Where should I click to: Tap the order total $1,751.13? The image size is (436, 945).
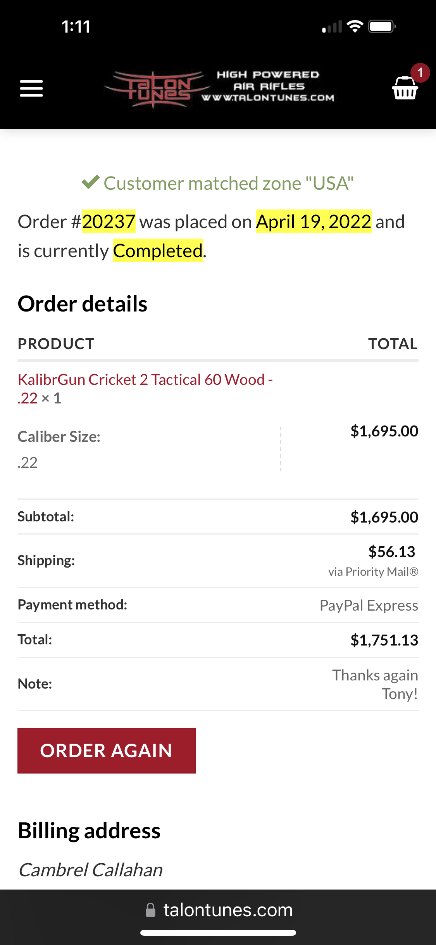[x=384, y=640]
